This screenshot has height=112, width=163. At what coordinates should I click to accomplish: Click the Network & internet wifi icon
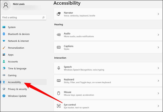(x=4, y=41)
